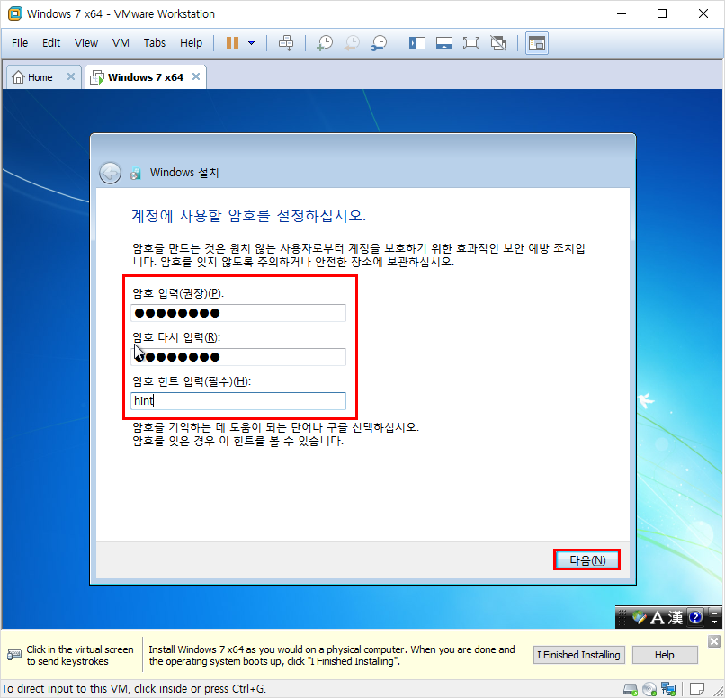Open the Help menu
This screenshot has width=725, height=698.
(x=191, y=43)
